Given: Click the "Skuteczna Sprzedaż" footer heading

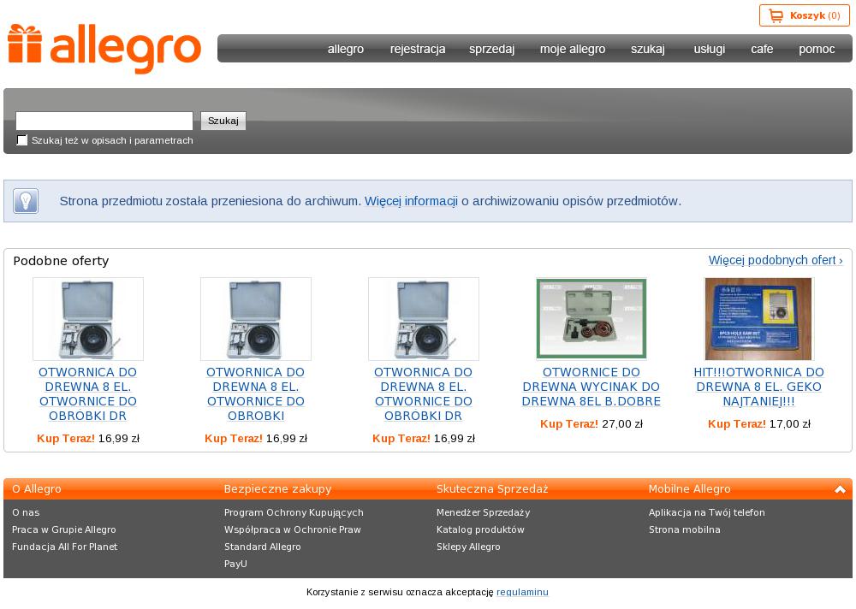Looking at the screenshot, I should (x=492, y=489).
